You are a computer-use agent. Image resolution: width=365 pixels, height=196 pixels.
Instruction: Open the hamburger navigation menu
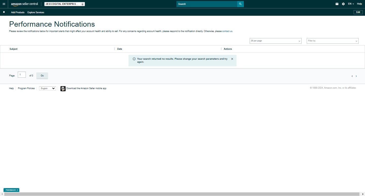[4, 4]
